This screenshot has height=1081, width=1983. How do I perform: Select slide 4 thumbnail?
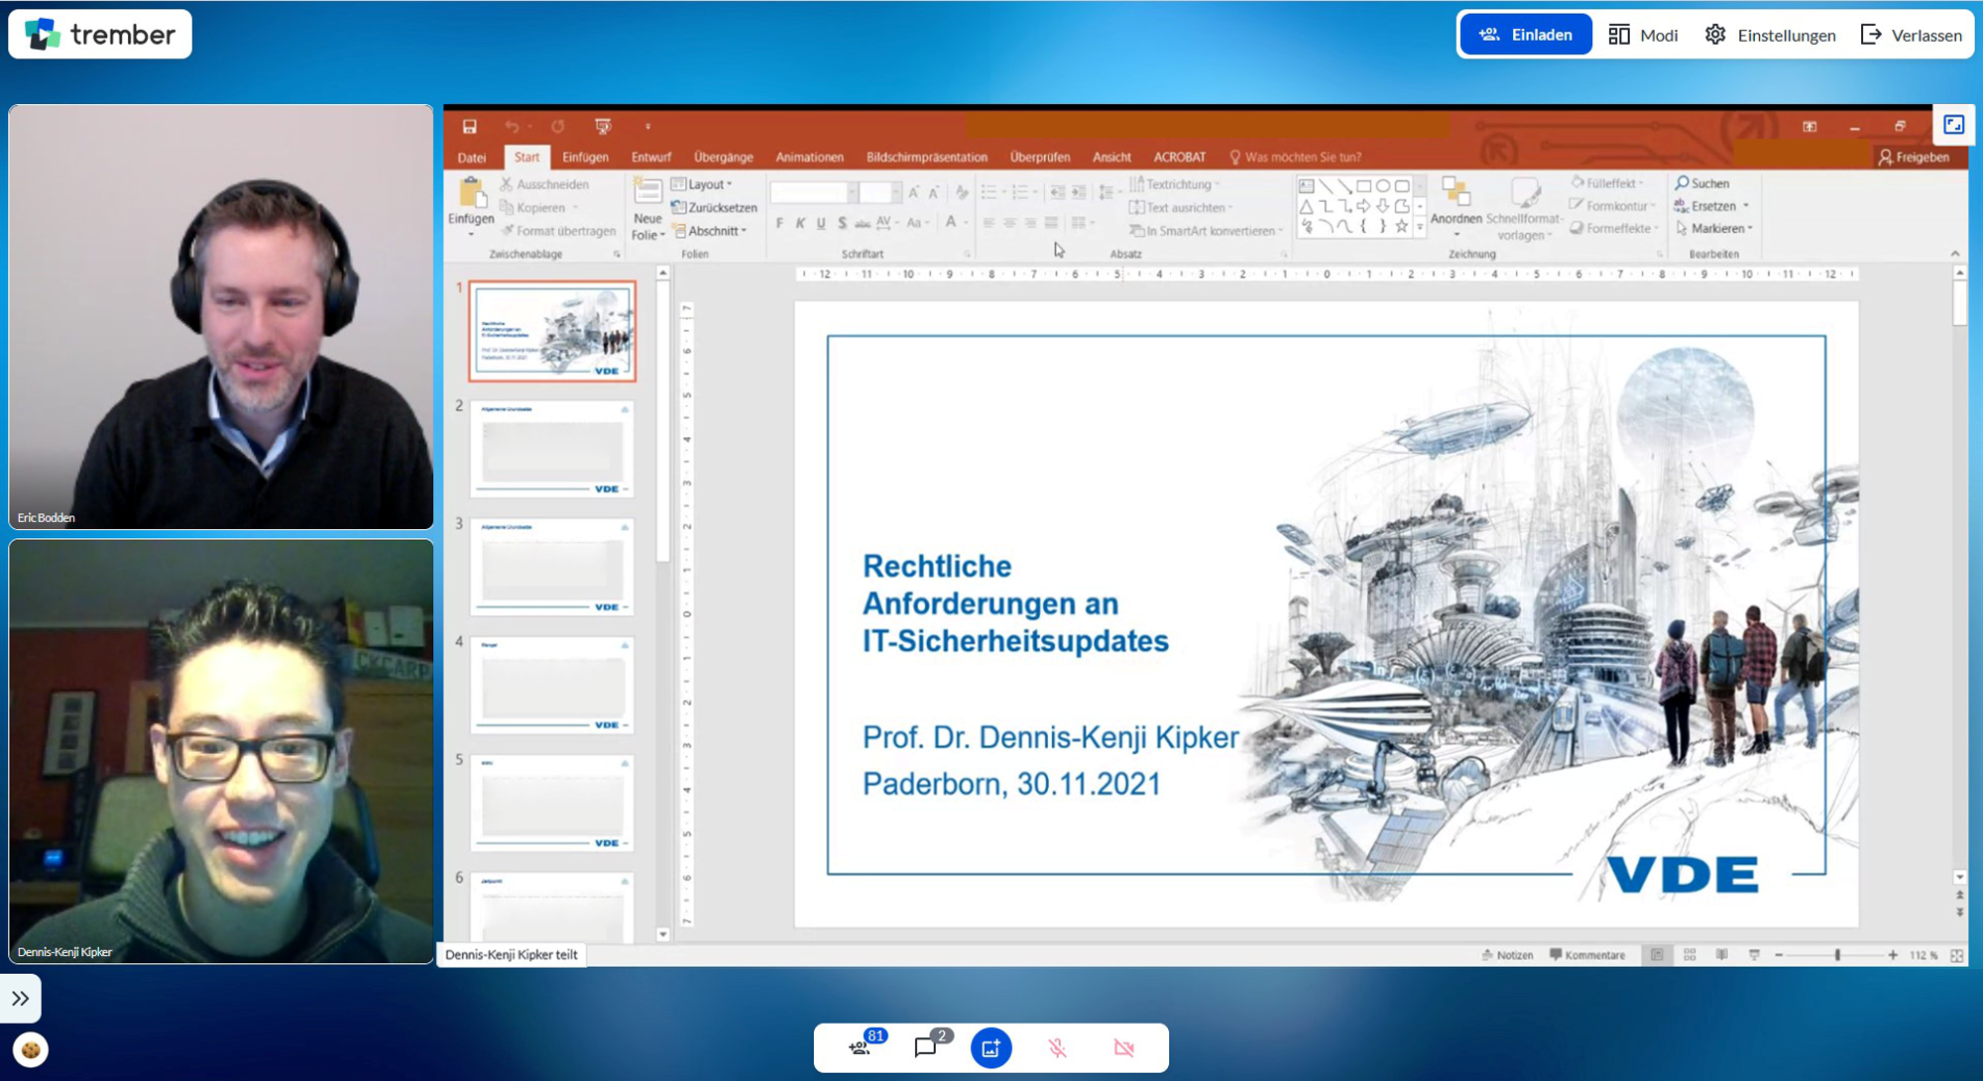[x=552, y=685]
